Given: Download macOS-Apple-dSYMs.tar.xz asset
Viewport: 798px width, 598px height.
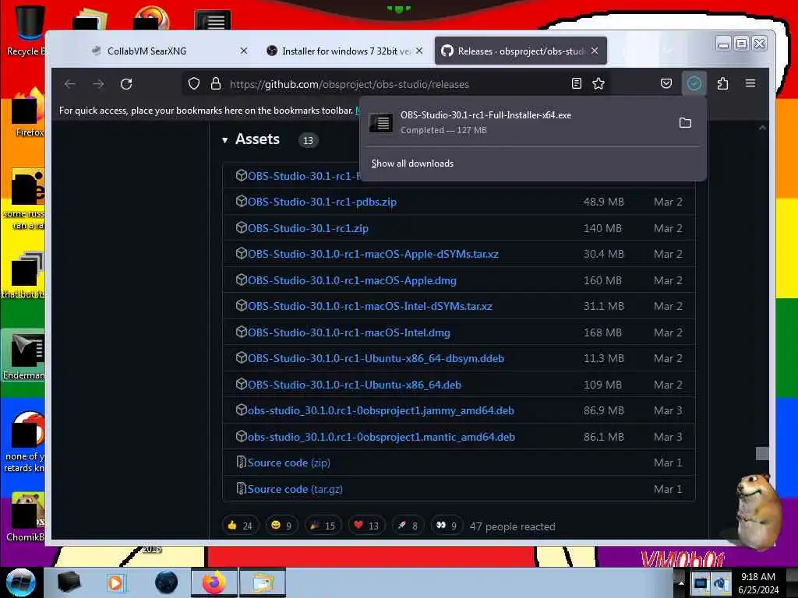Looking at the screenshot, I should click(373, 255).
